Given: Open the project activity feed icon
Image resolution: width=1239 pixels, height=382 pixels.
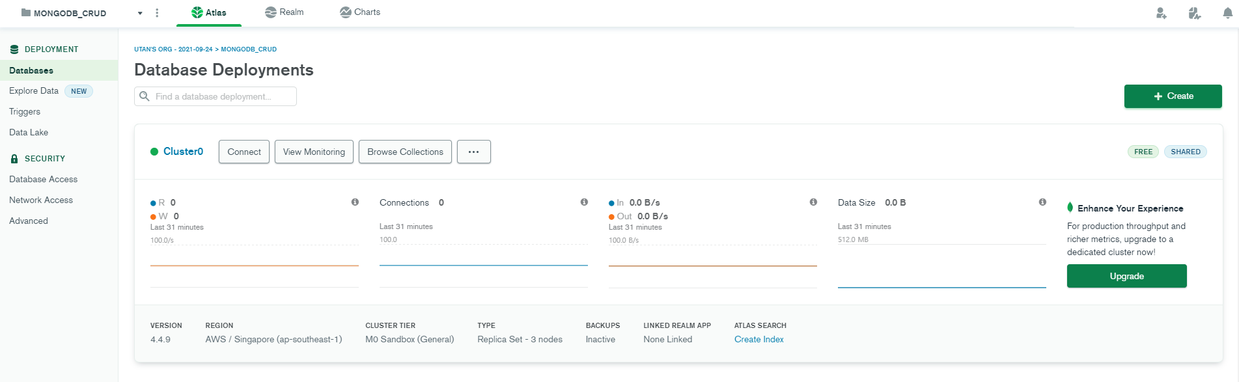Looking at the screenshot, I should tap(1194, 13).
